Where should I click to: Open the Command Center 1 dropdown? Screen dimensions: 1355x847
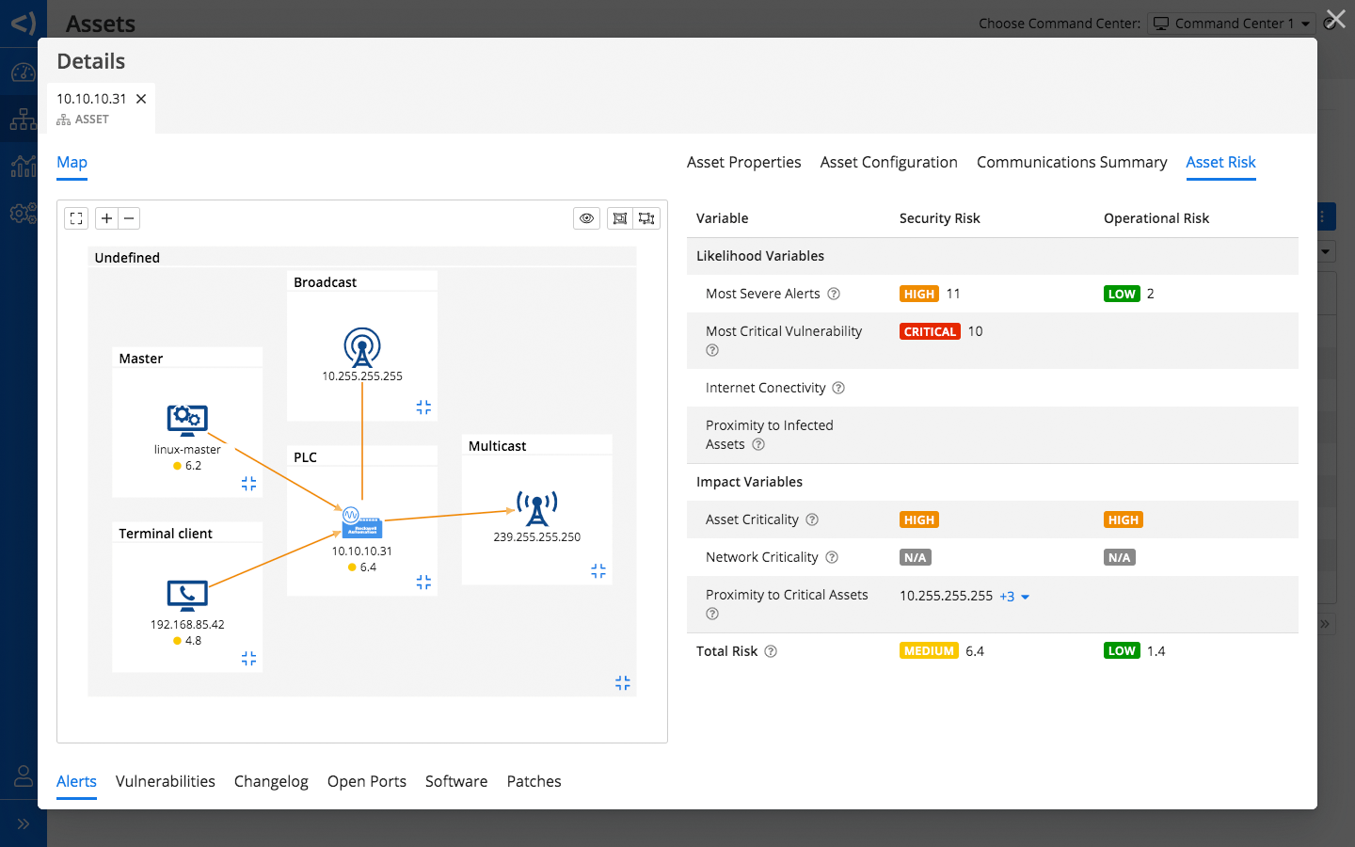click(x=1232, y=24)
